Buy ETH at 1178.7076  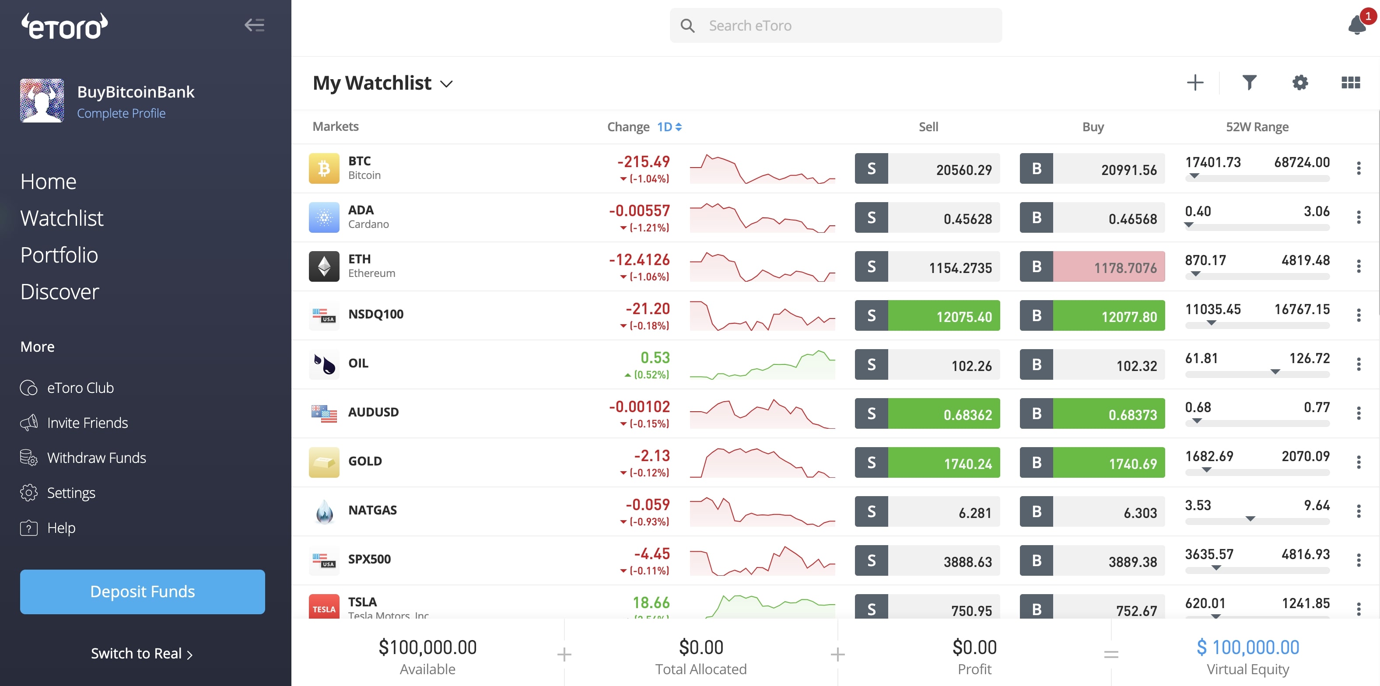pos(1093,266)
